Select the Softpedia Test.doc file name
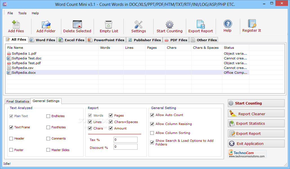The image size is (290, 169). [27, 58]
